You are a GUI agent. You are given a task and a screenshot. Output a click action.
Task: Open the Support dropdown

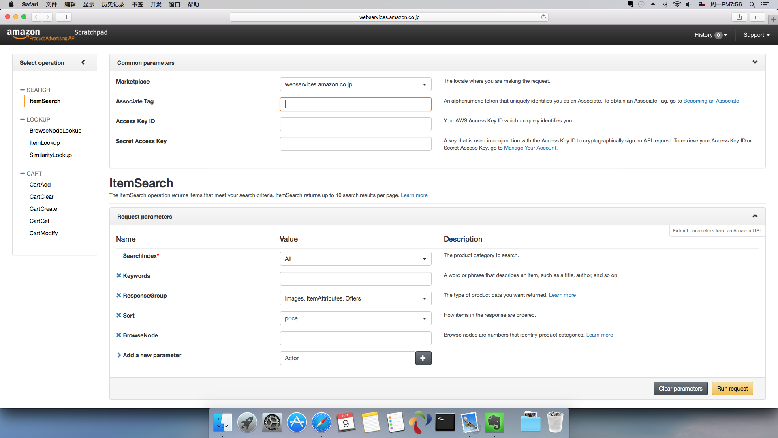(756, 35)
